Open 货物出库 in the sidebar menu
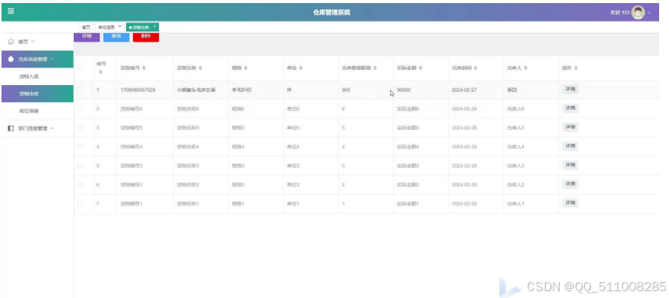 tap(37, 94)
